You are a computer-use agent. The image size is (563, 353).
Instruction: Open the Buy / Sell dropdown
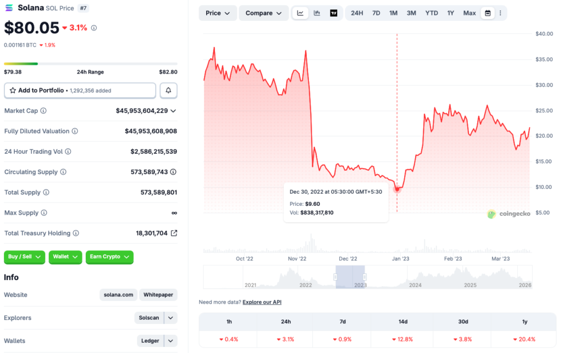(25, 257)
